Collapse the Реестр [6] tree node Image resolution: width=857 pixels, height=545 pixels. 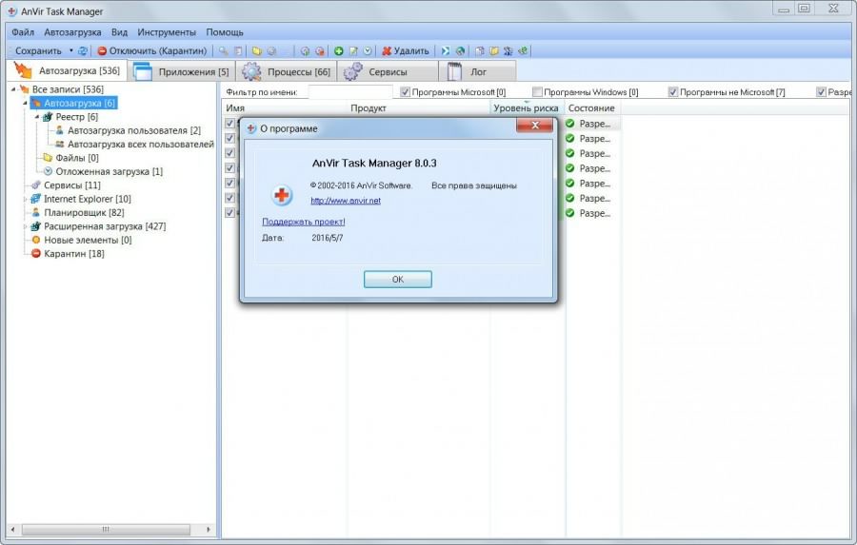click(x=36, y=117)
